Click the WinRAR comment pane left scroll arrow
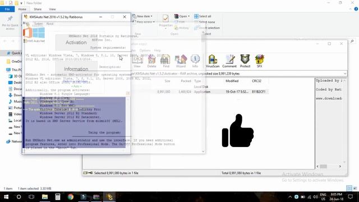The image size is (359, 202). [x=317, y=166]
